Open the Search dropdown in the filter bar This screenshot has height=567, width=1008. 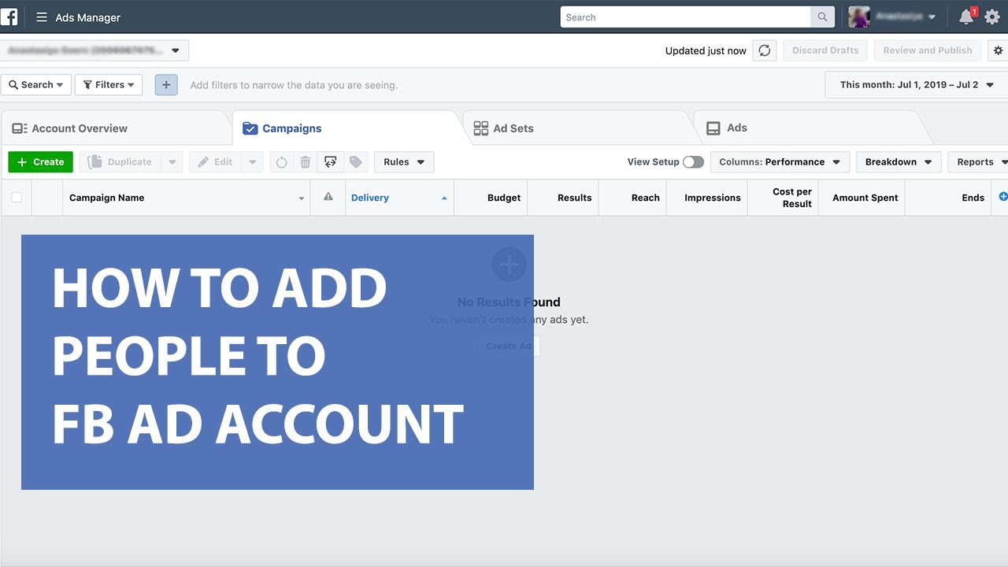[36, 85]
